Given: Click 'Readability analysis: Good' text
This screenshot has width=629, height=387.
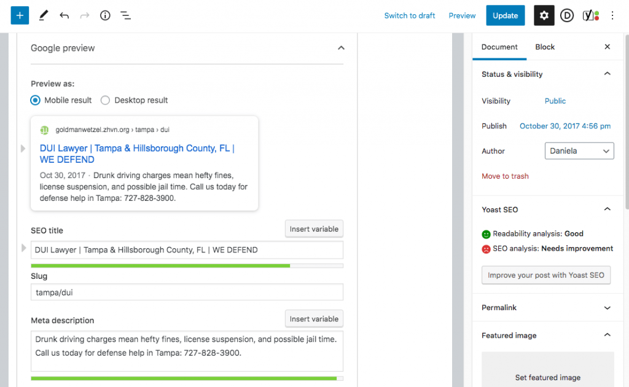Looking at the screenshot, I should (x=538, y=234).
